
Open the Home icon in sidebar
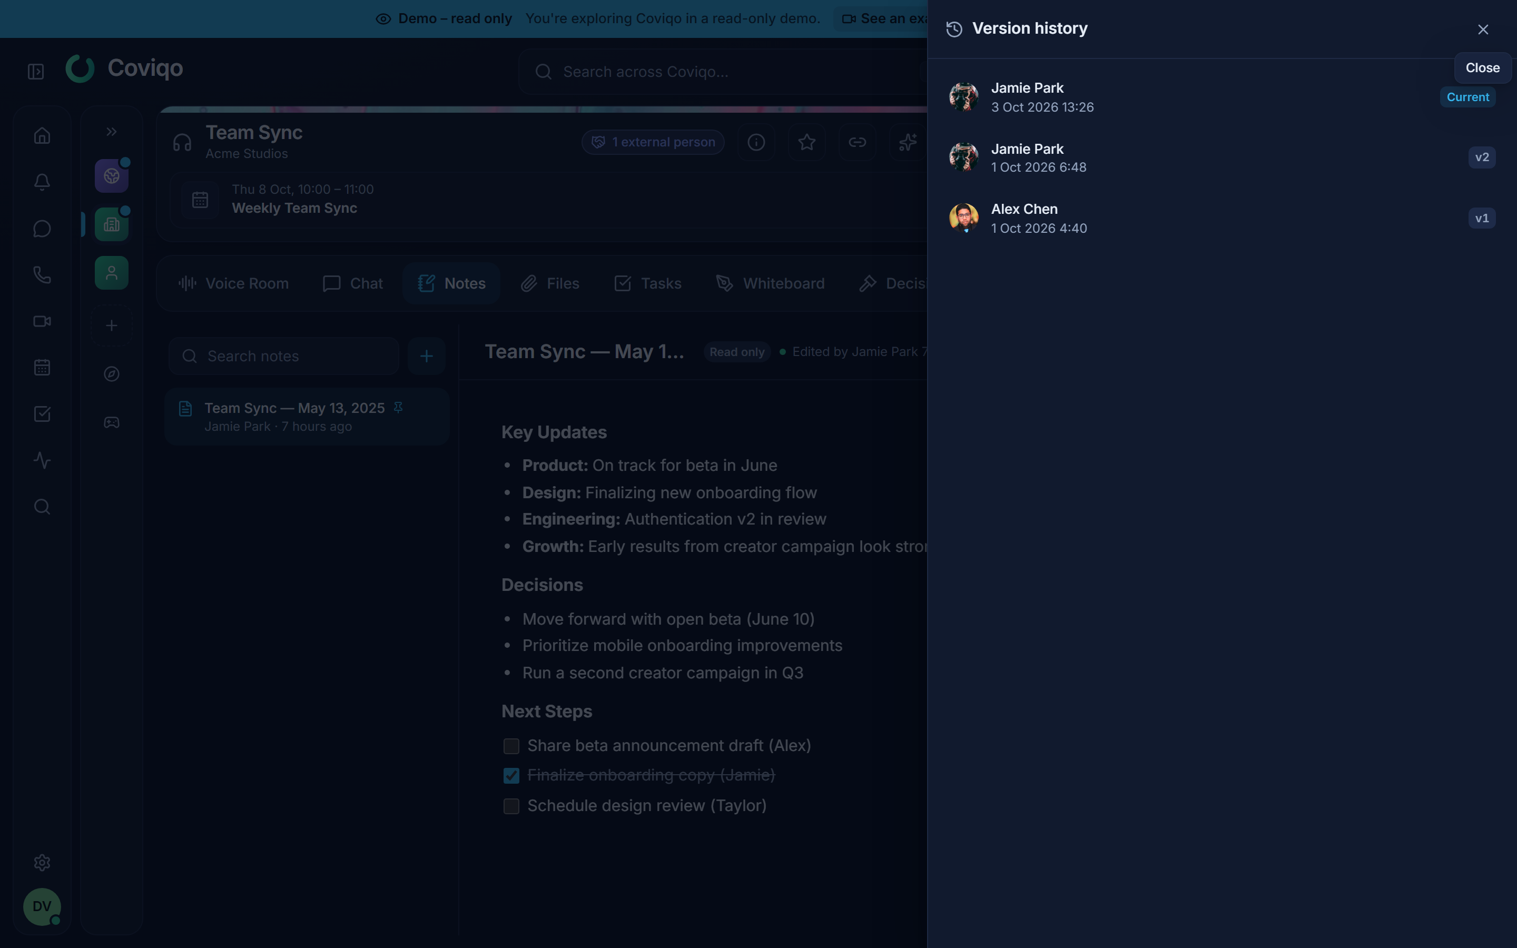[x=42, y=135]
